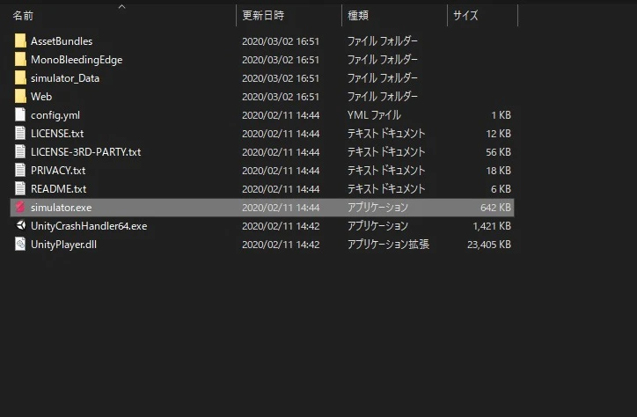637x417 pixels.
Task: Click the type cell in the README.txt row
Action: (386, 189)
